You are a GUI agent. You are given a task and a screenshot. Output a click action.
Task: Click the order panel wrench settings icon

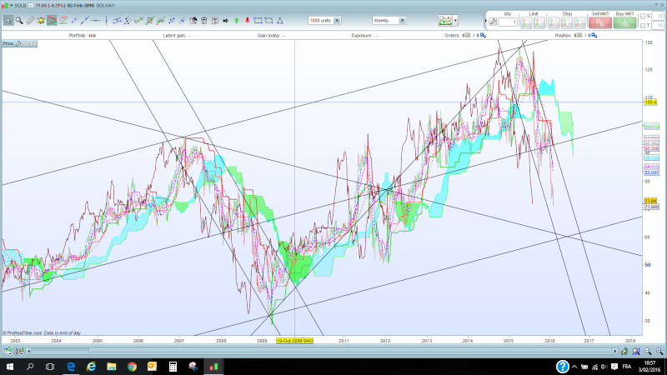(493, 22)
